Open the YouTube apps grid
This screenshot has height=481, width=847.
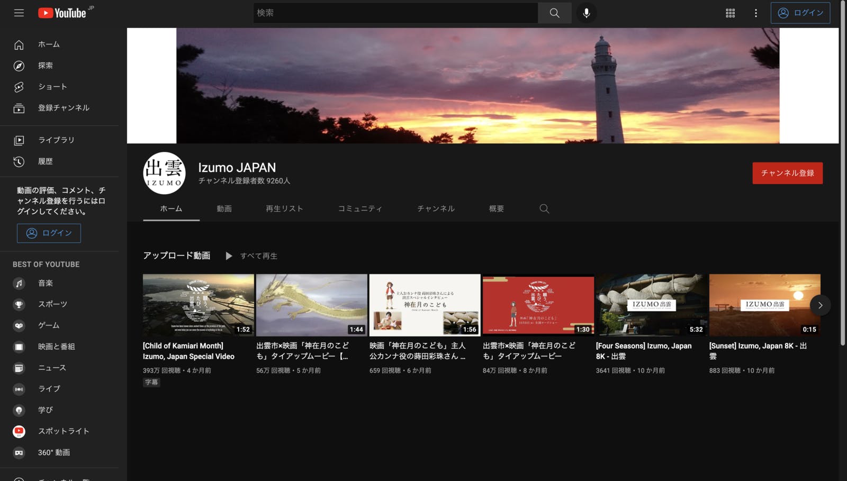[x=730, y=13]
